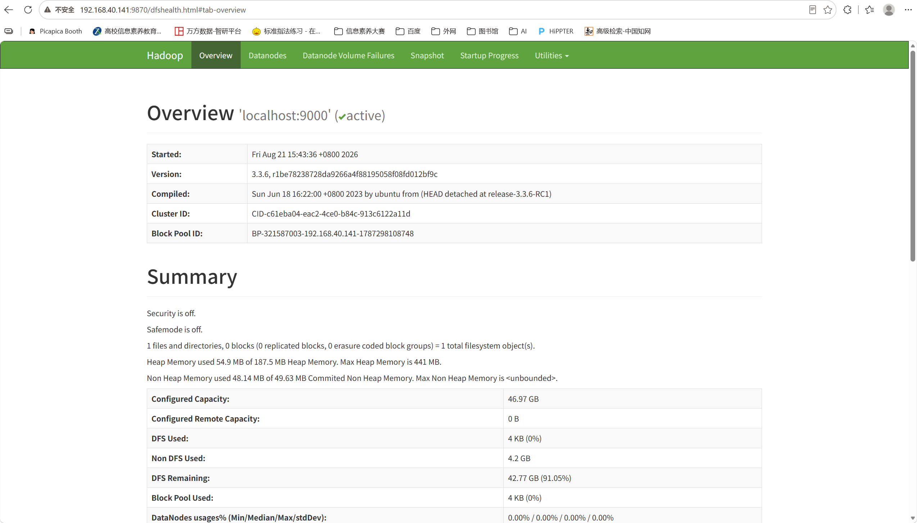
Task: Open the Startup Progress tab
Action: tap(489, 55)
